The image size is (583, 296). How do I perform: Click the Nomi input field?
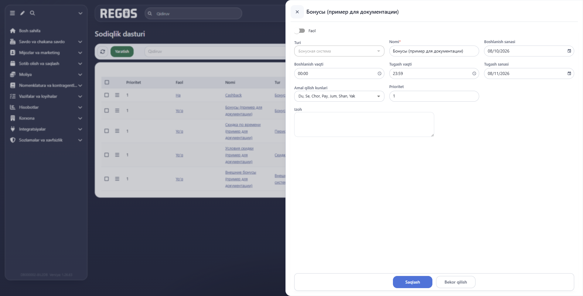tap(434, 51)
